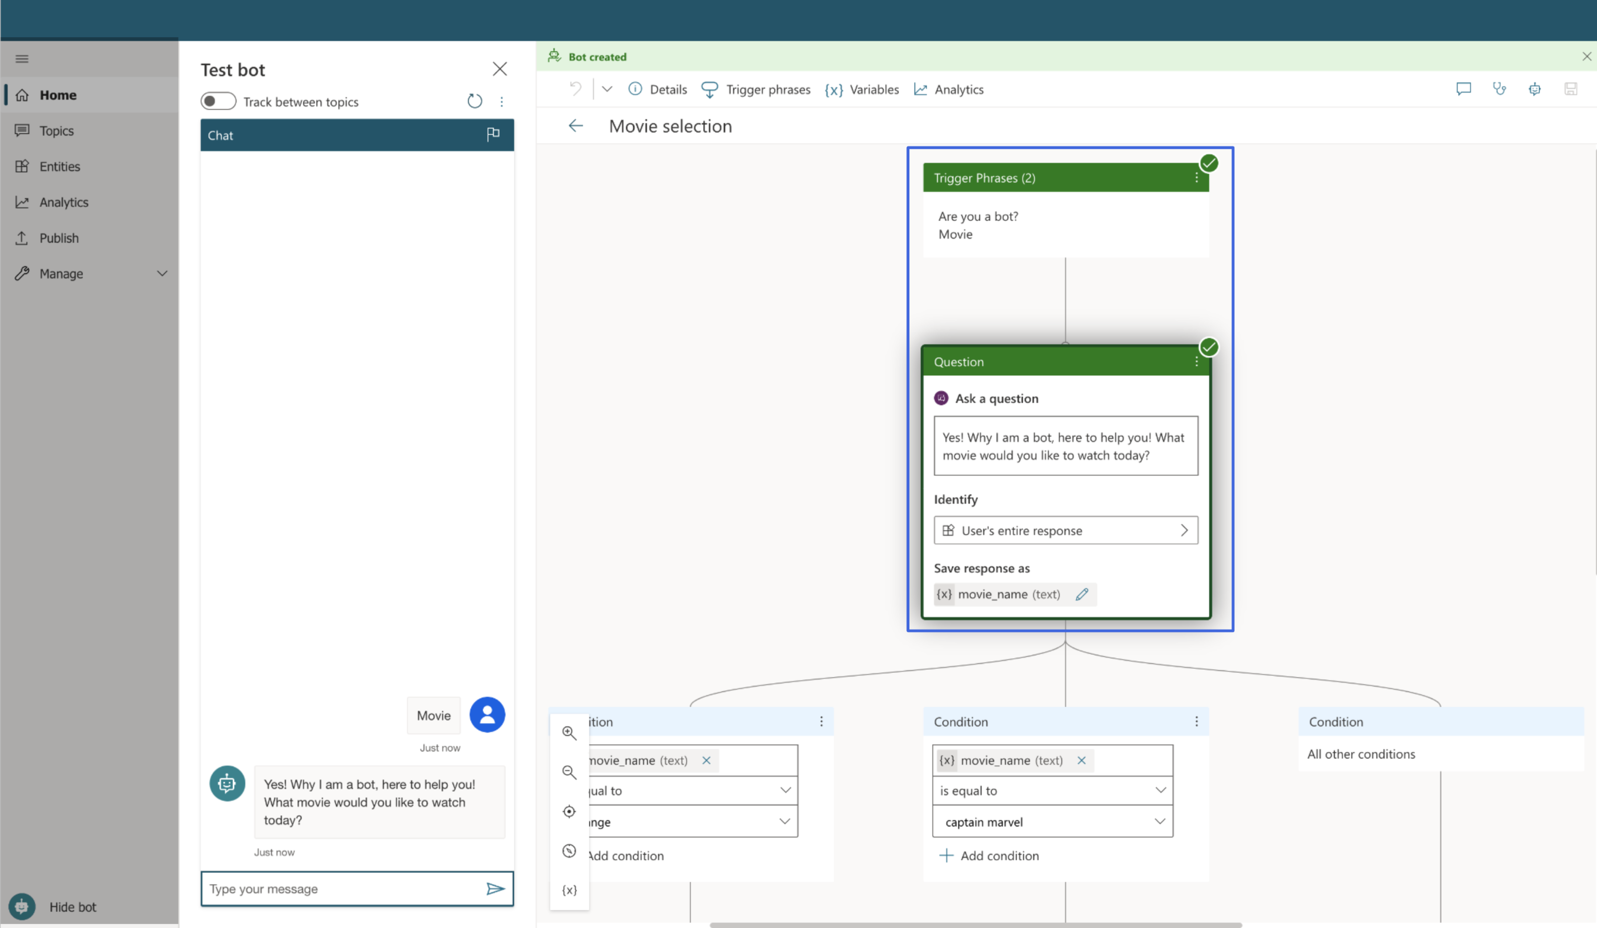This screenshot has width=1597, height=928.
Task: Click the Type your message field
Action: (342, 889)
